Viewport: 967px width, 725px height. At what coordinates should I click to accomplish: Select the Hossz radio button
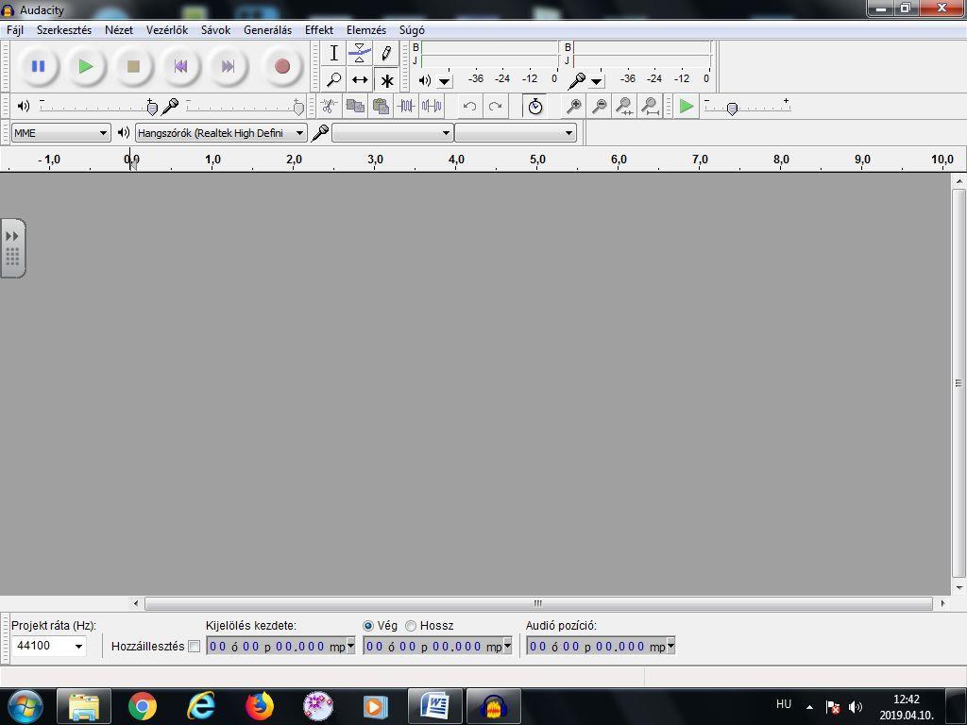pyautogui.click(x=411, y=626)
